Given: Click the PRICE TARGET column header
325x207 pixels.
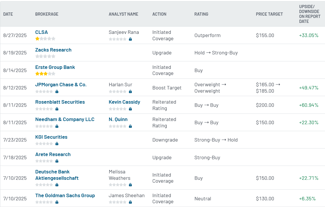Looking at the screenshot, I should 269,14.
